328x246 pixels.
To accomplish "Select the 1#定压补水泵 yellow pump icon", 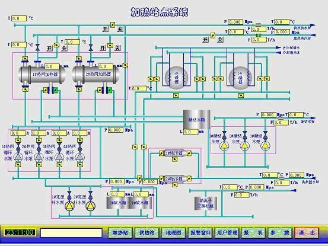I will (x=69, y=206).
